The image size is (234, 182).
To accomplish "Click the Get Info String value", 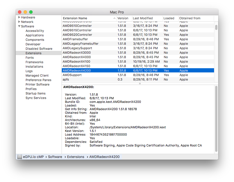I will 113,109.
